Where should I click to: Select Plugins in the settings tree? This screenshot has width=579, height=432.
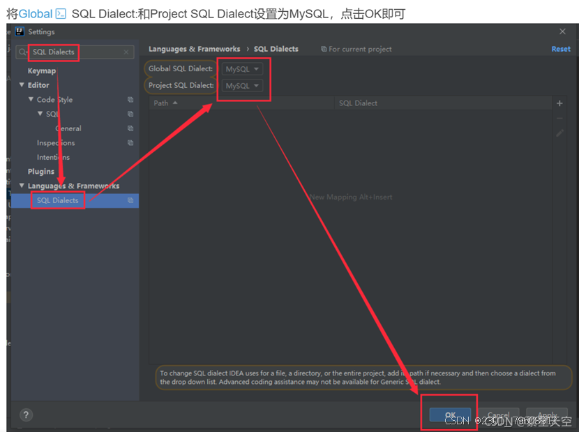(40, 171)
